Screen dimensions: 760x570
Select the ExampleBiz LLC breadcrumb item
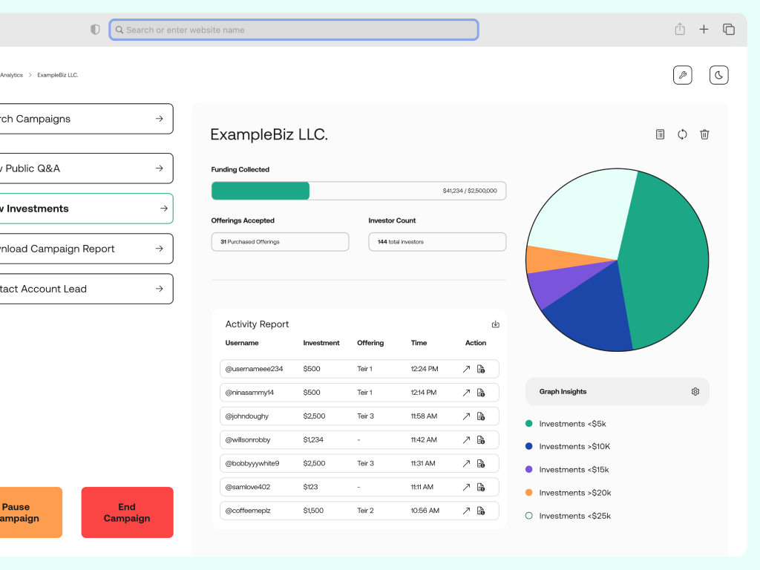point(58,75)
